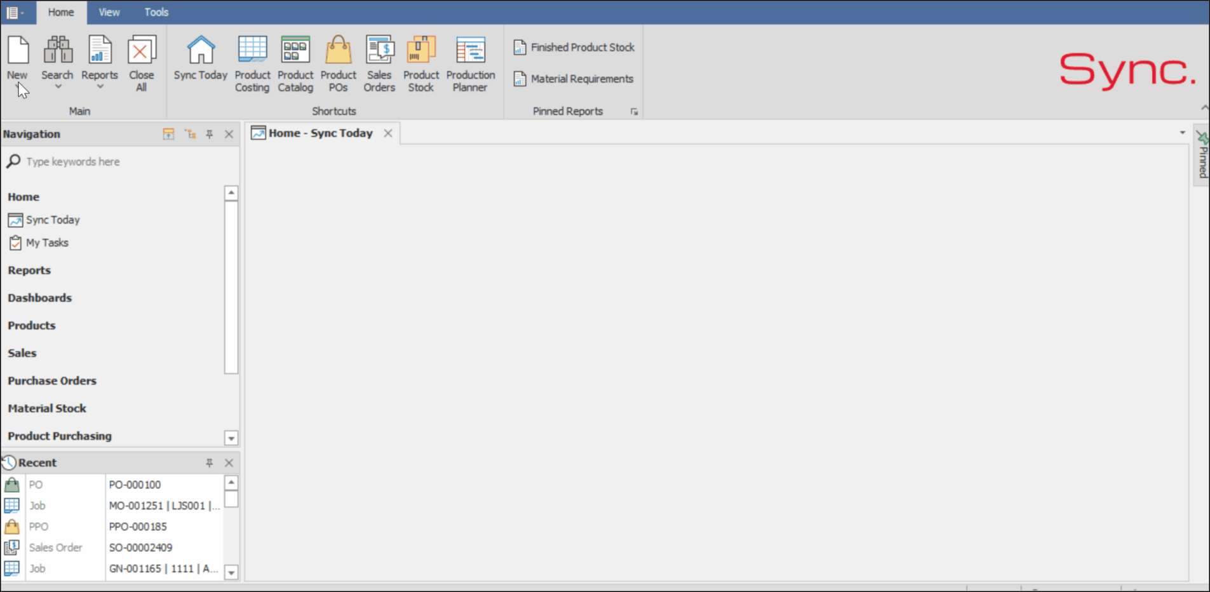Open the document tab list dropdown

pos(1182,133)
